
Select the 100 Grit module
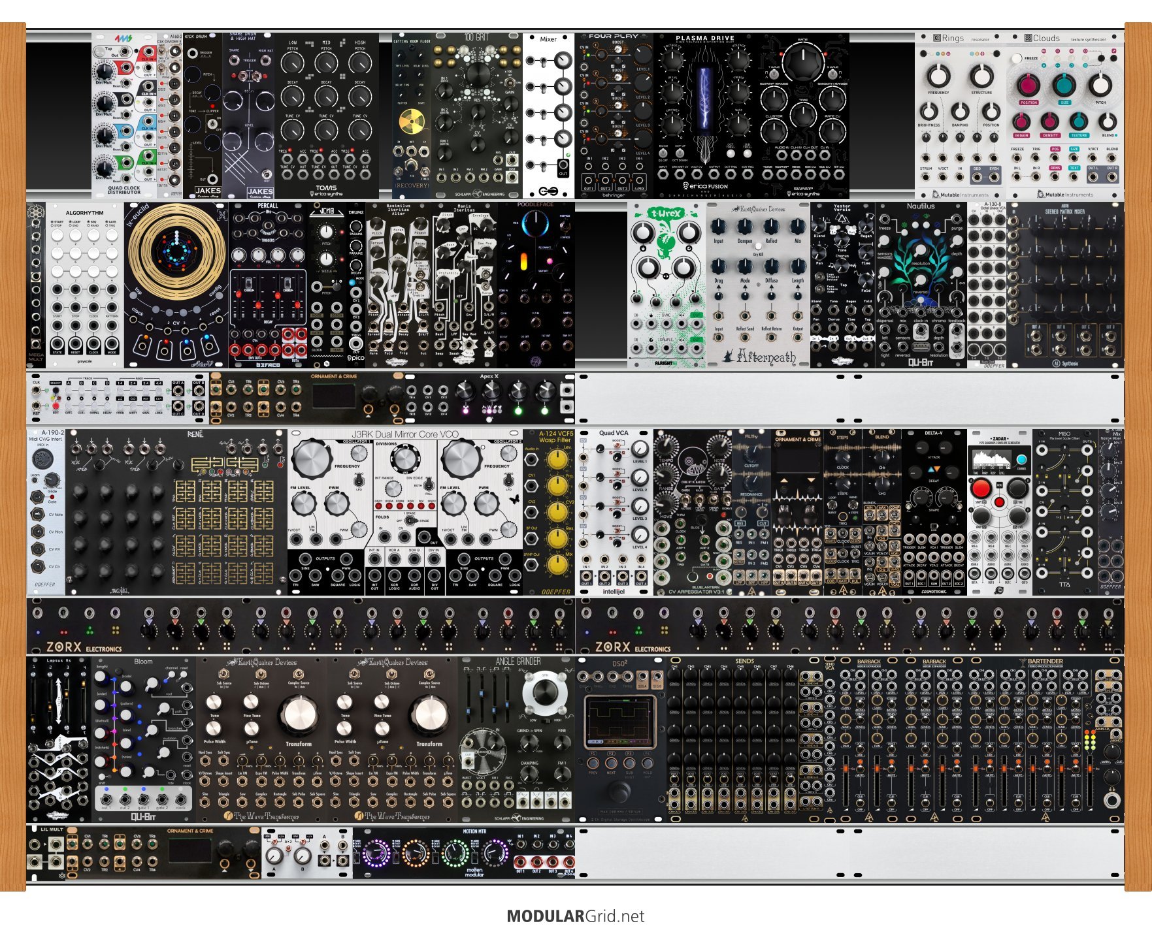(x=477, y=116)
